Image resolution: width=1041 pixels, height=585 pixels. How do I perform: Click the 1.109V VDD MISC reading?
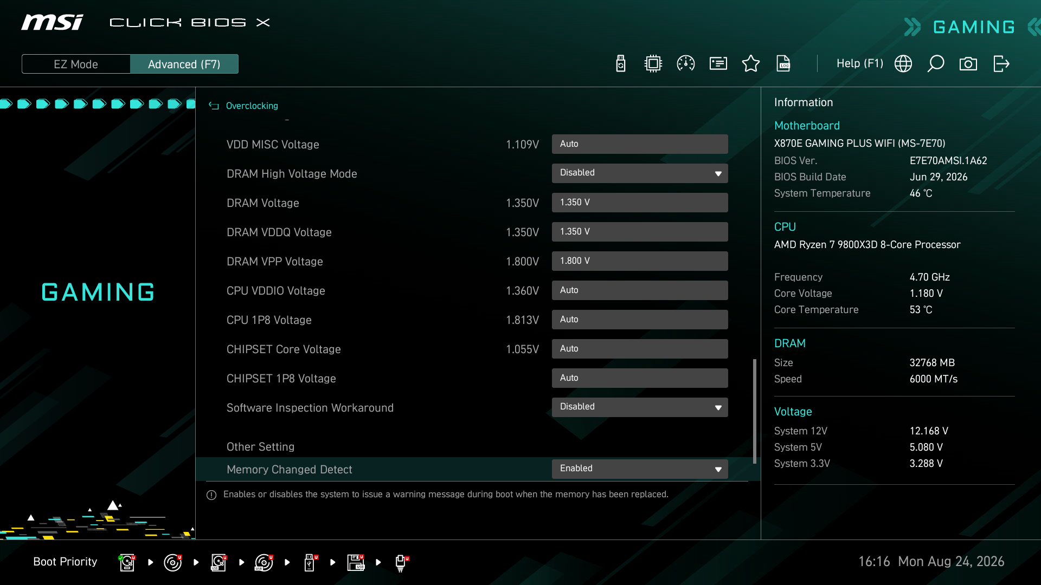point(522,145)
